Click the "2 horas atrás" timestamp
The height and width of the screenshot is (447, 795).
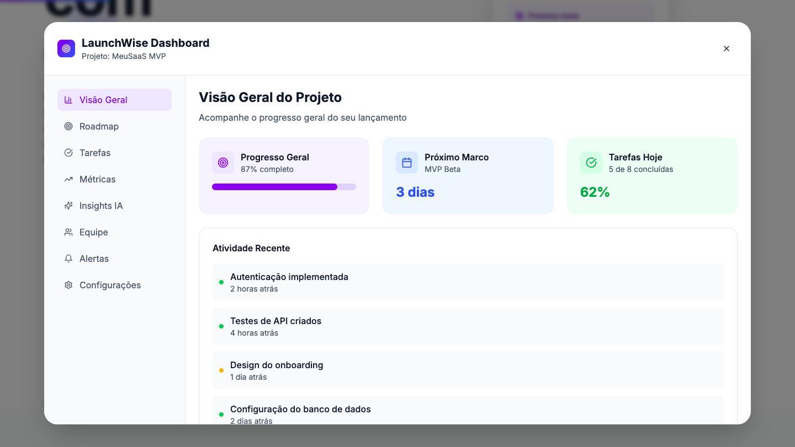254,289
